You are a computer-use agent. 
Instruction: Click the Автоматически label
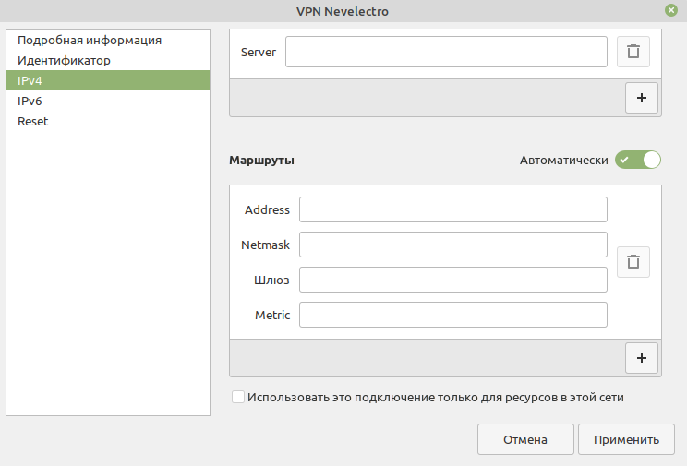(x=564, y=161)
